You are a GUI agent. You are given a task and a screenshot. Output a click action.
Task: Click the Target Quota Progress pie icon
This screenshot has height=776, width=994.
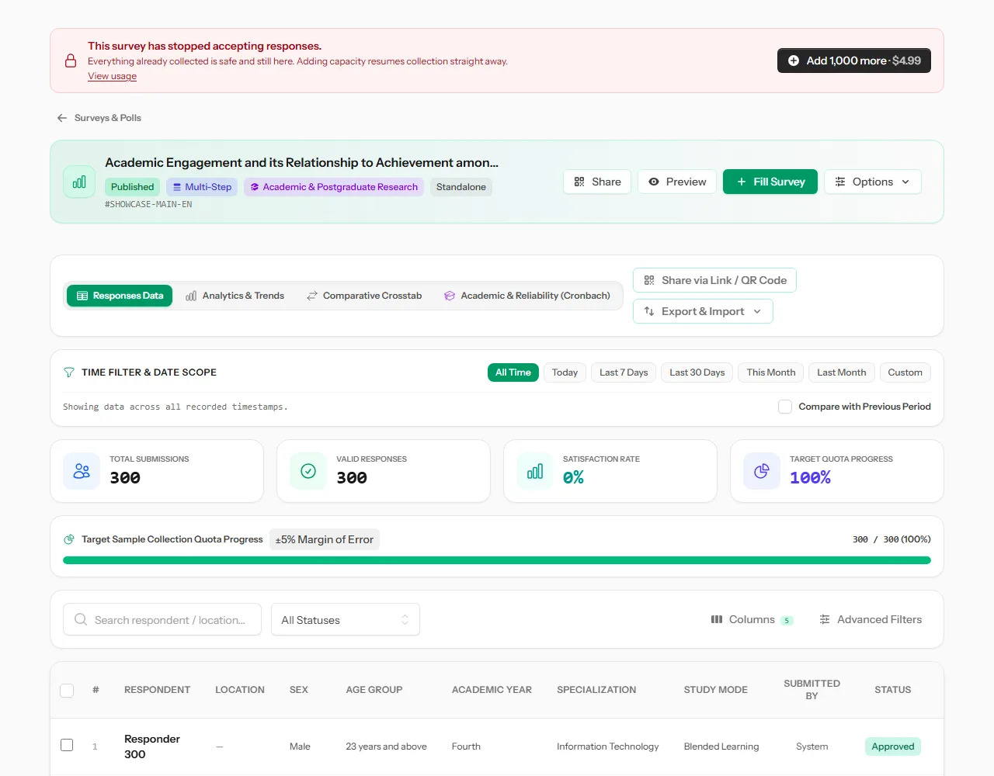762,471
